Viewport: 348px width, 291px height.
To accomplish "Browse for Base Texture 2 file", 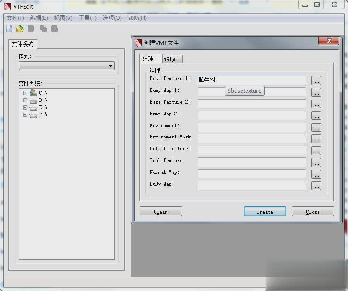I will pos(316,104).
